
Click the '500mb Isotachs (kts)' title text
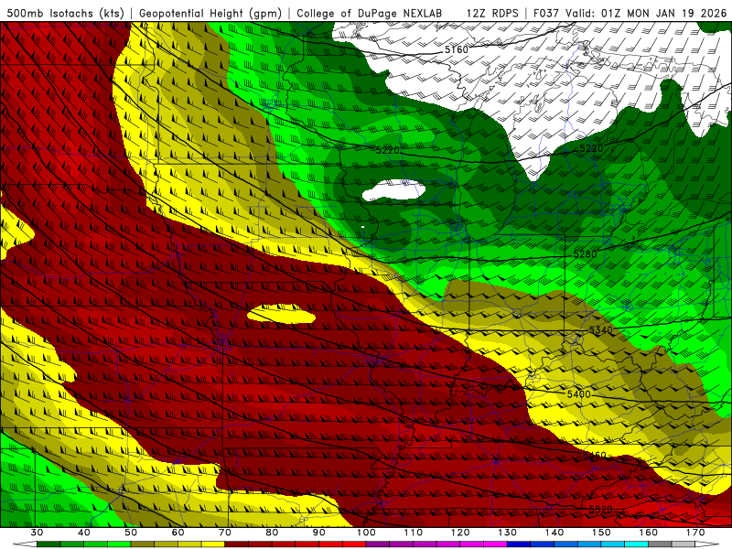pyautogui.click(x=65, y=13)
